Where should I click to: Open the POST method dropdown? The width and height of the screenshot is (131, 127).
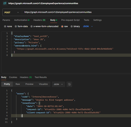pyautogui.click(x=11, y=12)
